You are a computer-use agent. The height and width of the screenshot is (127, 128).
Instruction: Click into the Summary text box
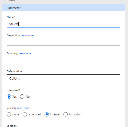63,60
